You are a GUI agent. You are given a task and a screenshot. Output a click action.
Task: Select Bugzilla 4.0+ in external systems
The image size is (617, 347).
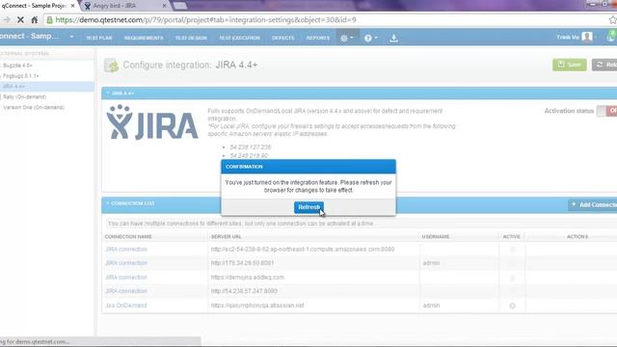17,66
